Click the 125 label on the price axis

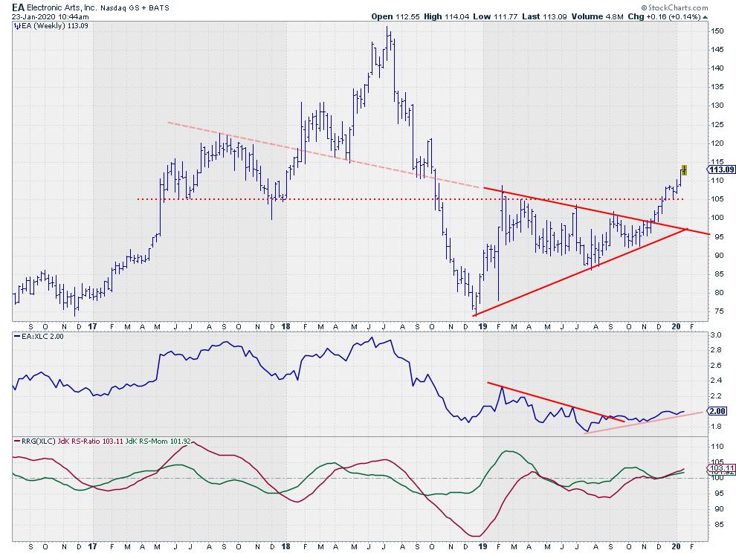click(x=717, y=124)
